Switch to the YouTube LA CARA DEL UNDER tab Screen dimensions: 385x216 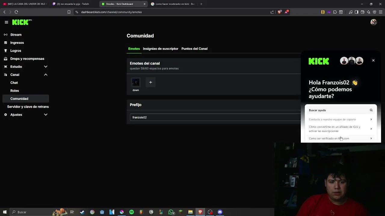point(25,4)
